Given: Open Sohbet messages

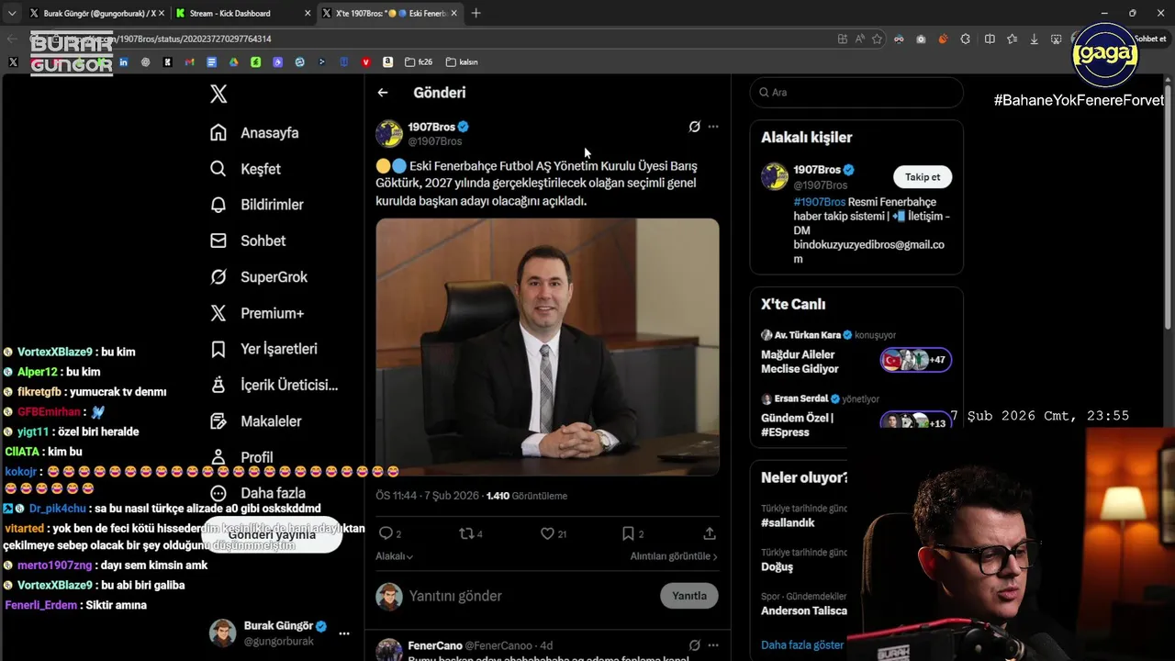Looking at the screenshot, I should (248, 241).
